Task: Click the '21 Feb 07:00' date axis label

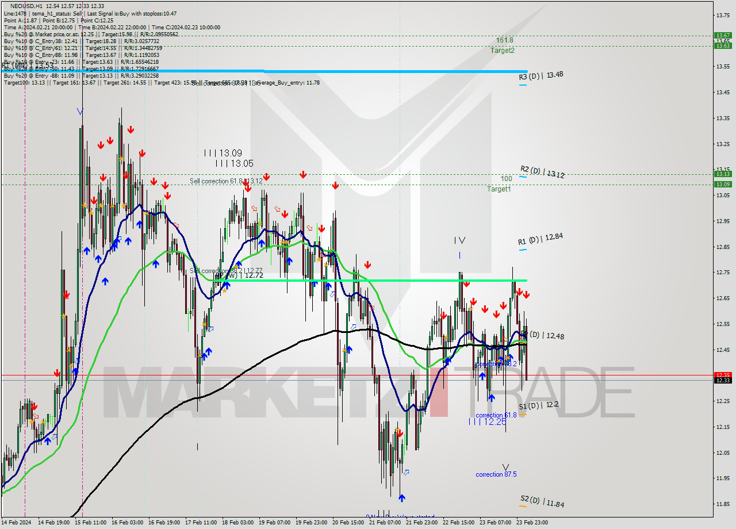Action: click(x=385, y=523)
